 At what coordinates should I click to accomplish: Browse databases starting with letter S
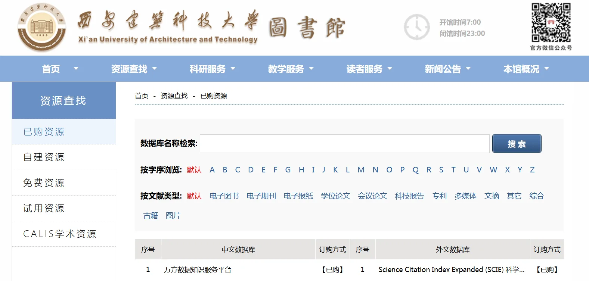(441, 170)
